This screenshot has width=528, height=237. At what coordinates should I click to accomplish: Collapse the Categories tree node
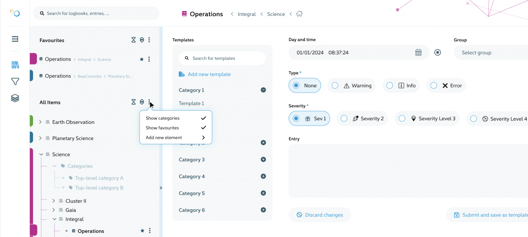55,166
